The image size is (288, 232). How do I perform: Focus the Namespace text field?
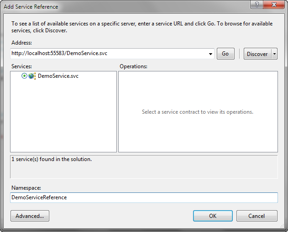point(143,197)
